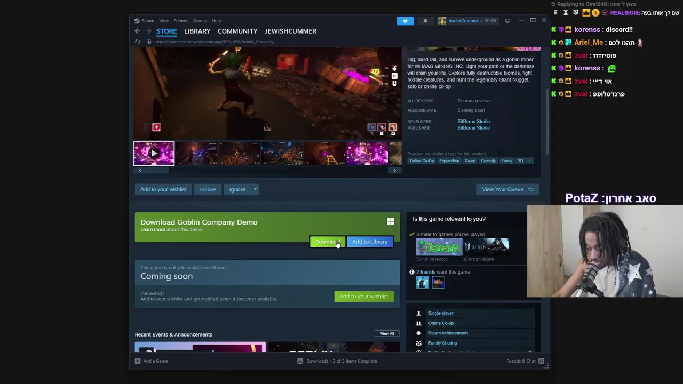Expand the account dropdown JewishCummer
The image size is (683, 384).
pyautogui.click(x=481, y=21)
